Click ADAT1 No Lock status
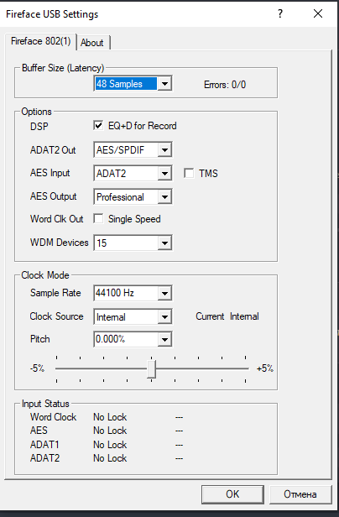Viewport: 339px width, 517px height. (110, 445)
